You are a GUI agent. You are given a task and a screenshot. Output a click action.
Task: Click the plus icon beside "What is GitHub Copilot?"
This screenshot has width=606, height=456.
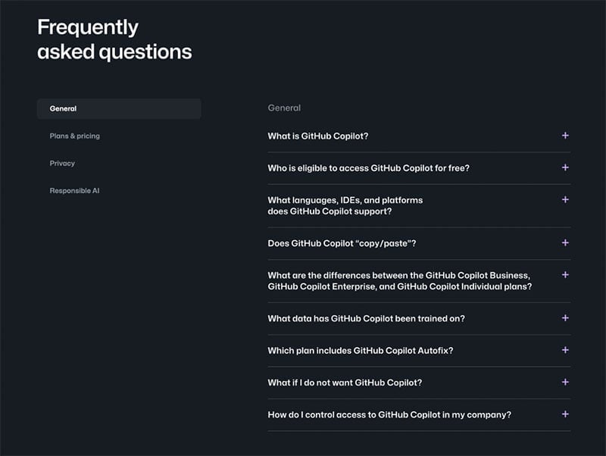565,136
